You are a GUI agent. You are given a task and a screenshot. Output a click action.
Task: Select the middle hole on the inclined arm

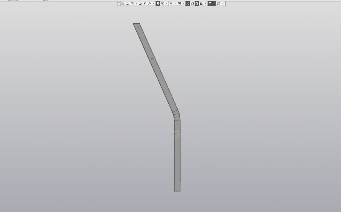click(152, 59)
